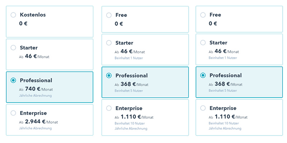Select the Free radio in the right column
The image size is (287, 143).
coord(203,15)
